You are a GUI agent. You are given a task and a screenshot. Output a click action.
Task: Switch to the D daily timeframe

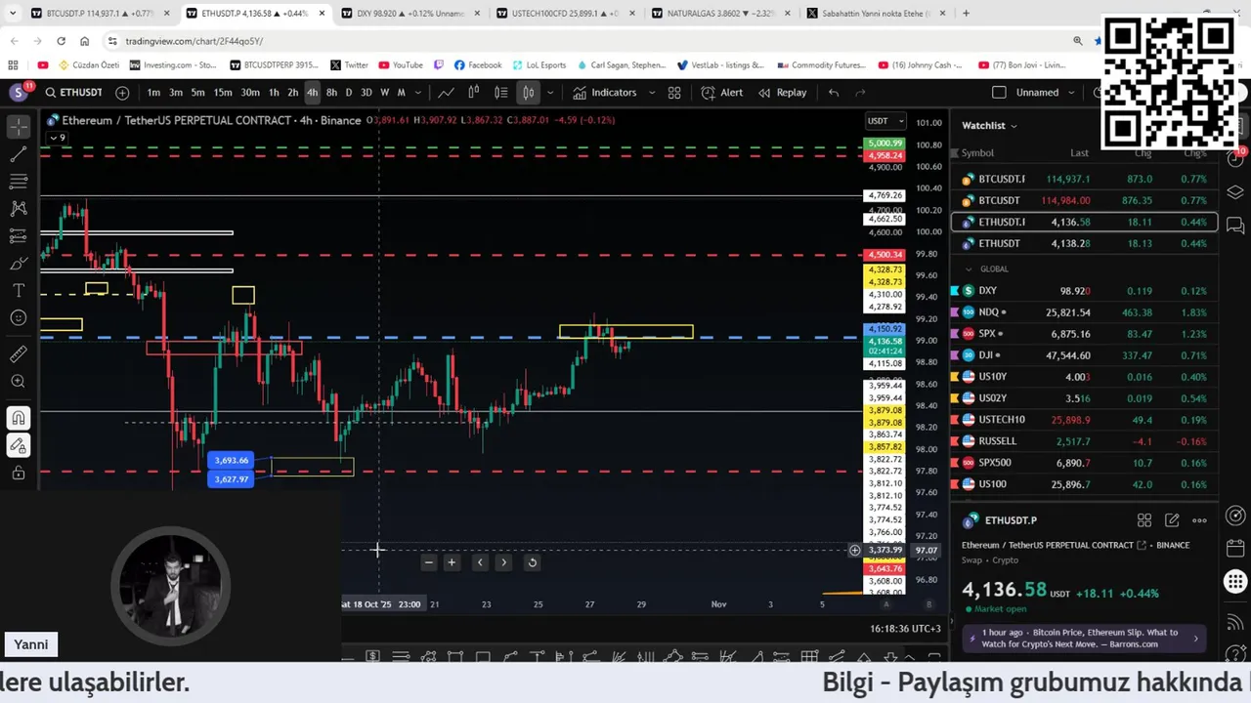tap(349, 93)
